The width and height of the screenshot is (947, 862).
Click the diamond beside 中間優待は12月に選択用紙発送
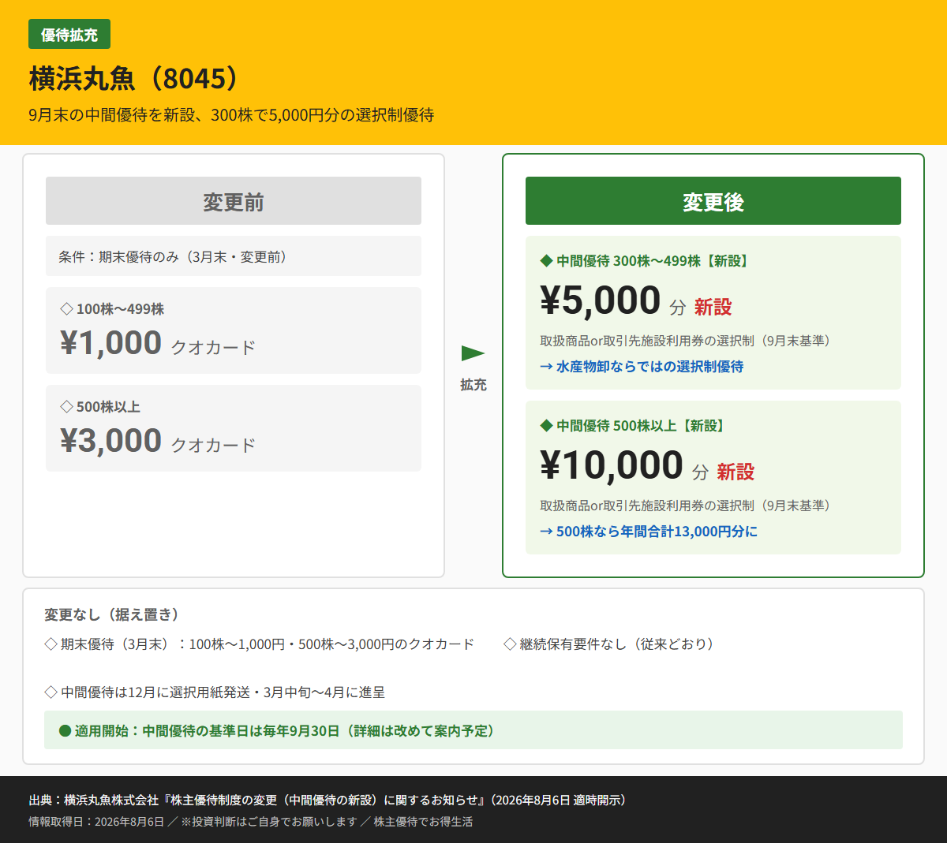51,692
